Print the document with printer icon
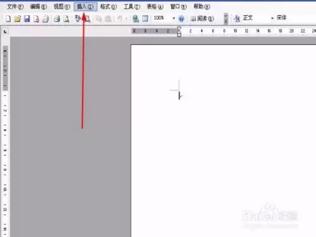 tap(56, 19)
